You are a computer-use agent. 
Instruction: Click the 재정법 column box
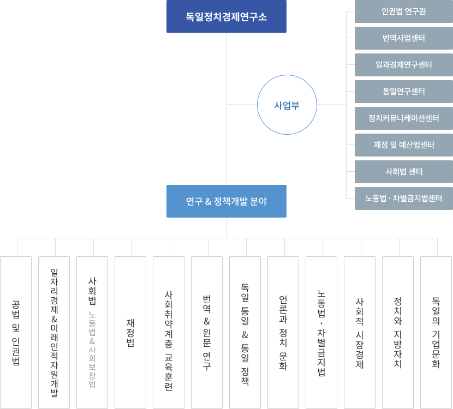(x=130, y=332)
